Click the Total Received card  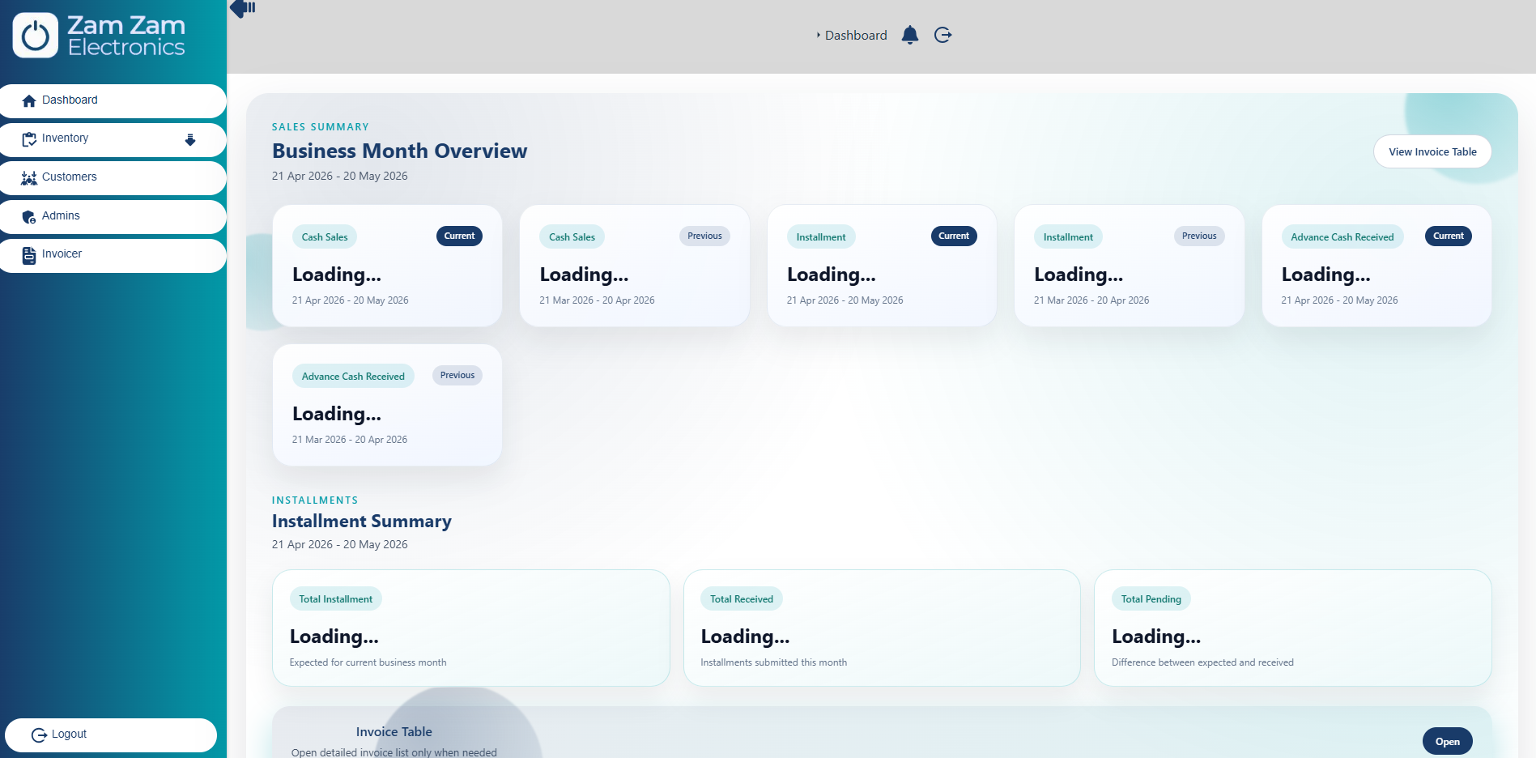pos(882,628)
